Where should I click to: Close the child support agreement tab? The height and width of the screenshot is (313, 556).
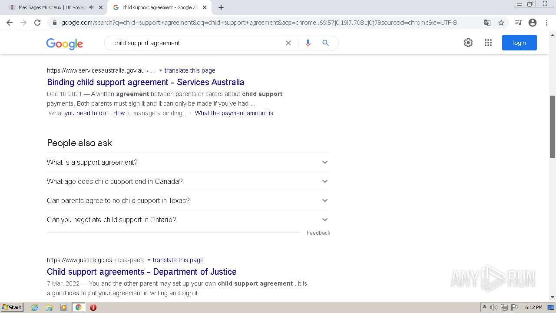(x=205, y=7)
